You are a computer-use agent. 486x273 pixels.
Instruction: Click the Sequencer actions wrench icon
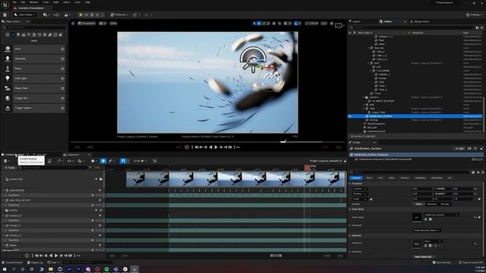click(x=59, y=161)
